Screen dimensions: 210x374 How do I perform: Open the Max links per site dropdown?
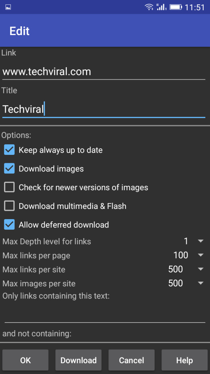coord(200,269)
